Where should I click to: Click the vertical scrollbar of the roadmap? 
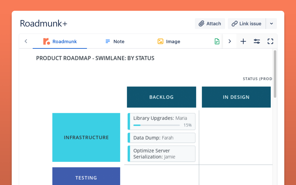pyautogui.click(x=275, y=74)
